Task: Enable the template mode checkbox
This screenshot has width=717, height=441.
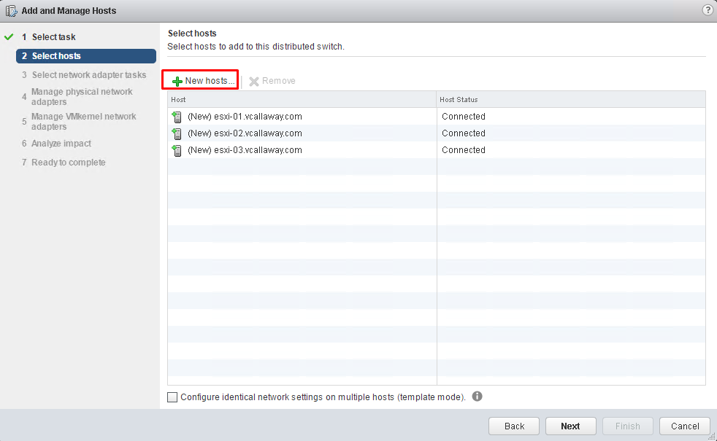Action: tap(172, 397)
